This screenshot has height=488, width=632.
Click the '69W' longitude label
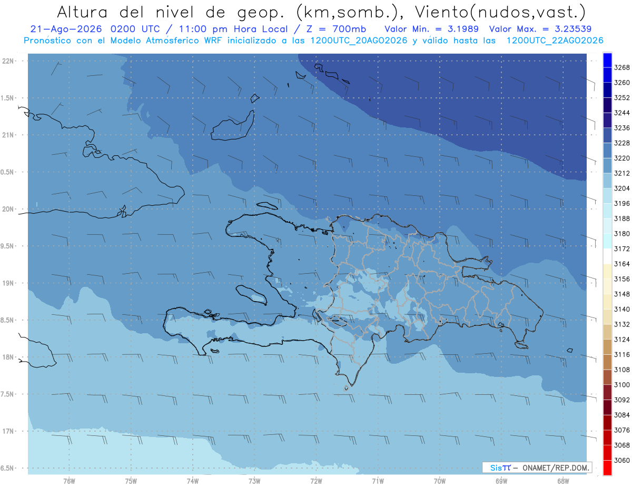click(x=501, y=480)
